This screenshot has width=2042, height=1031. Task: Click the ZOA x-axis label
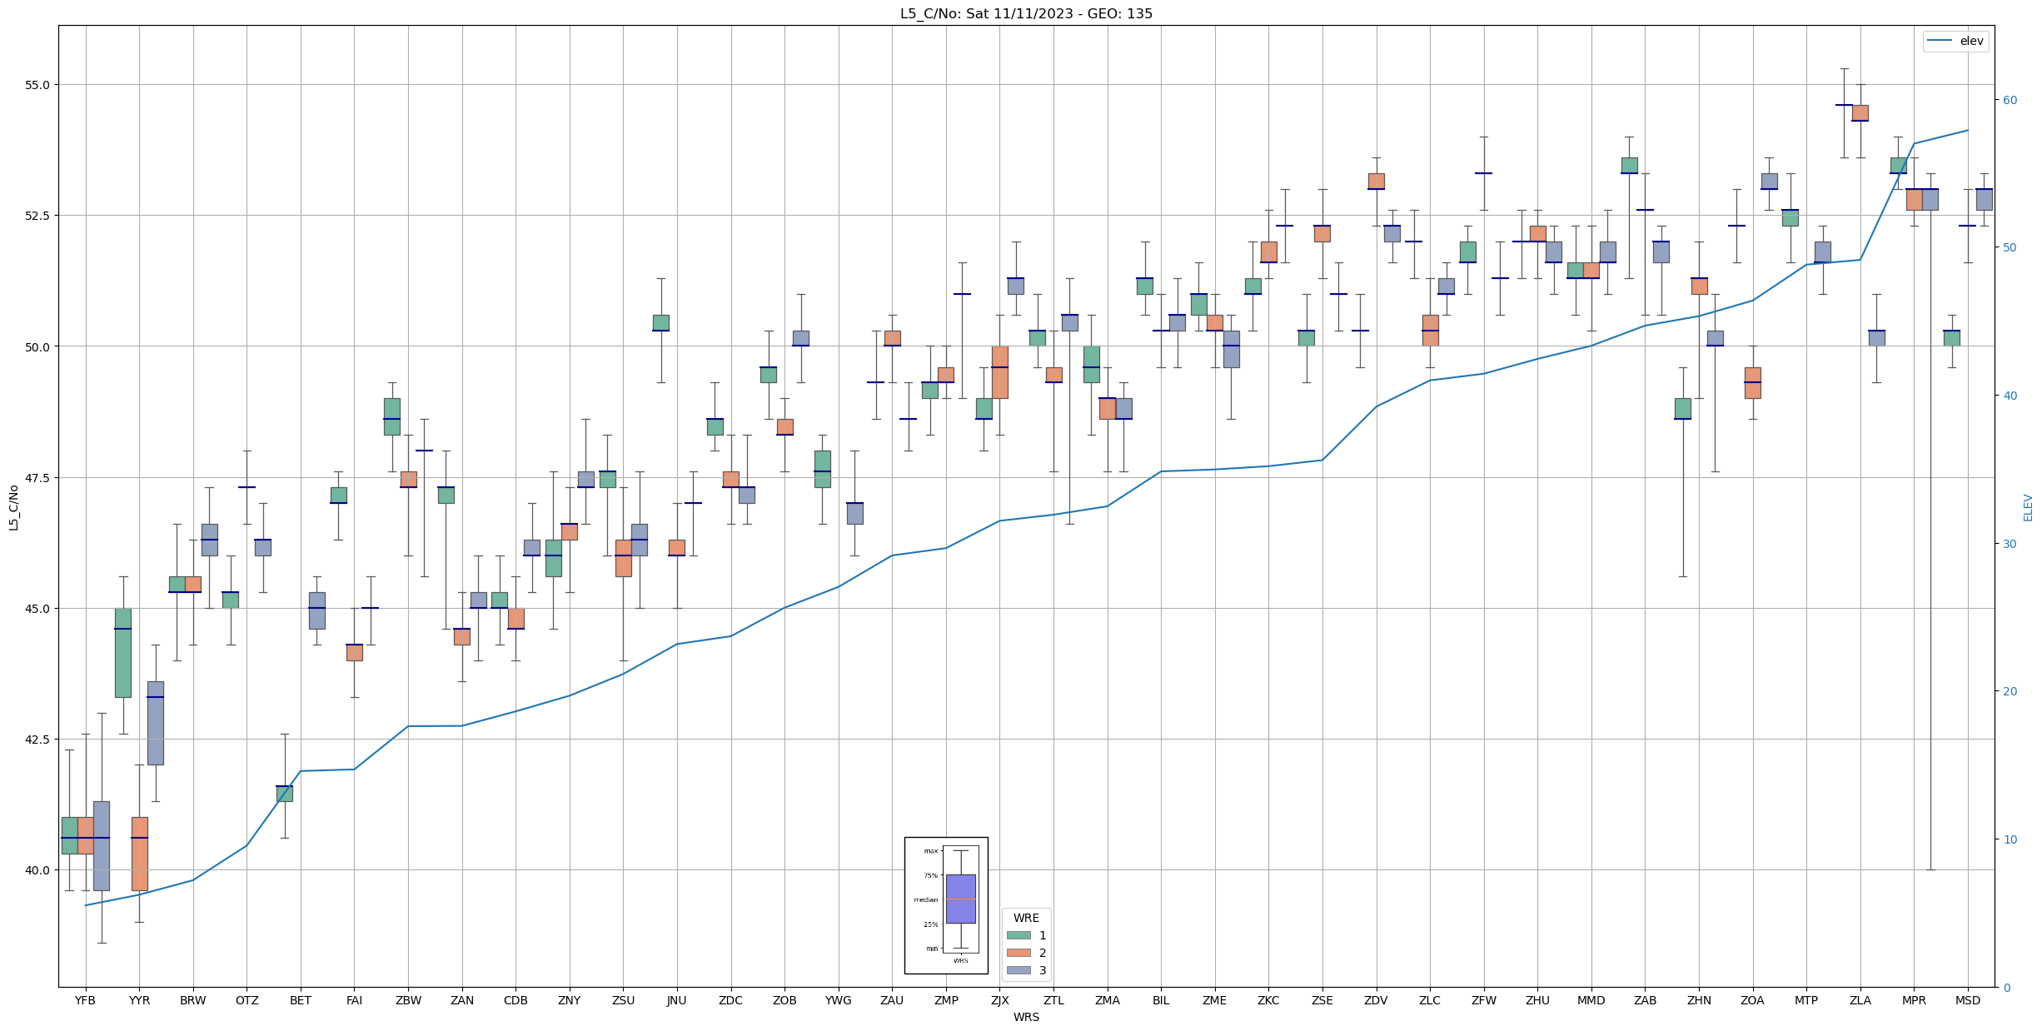pyautogui.click(x=1752, y=1000)
